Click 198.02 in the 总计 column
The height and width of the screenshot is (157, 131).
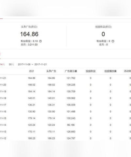coord(31,85)
